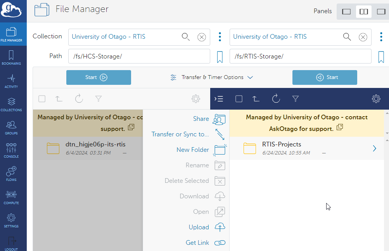The height and width of the screenshot is (251, 389).
Task: Bookmark the /fs/RTIS-Storage/ path
Action: (x=381, y=57)
